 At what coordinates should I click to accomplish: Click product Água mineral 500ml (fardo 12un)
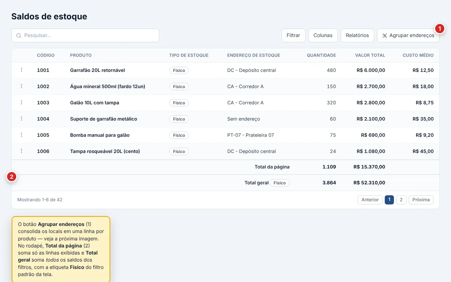pyautogui.click(x=107, y=86)
